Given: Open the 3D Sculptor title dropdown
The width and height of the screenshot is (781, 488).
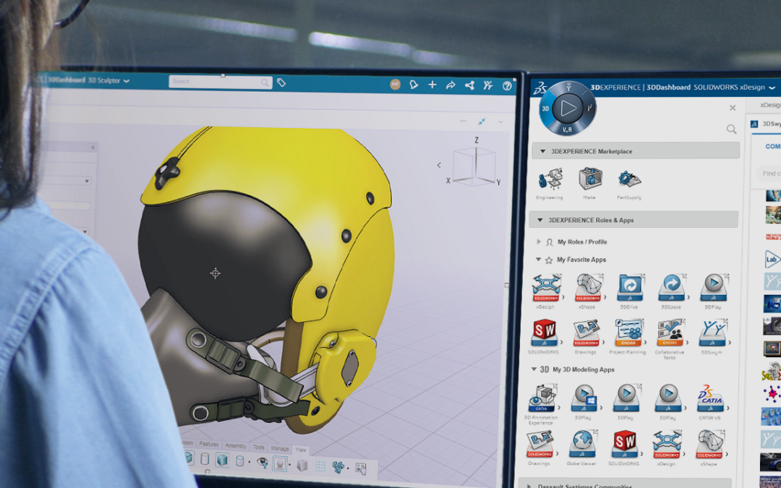Looking at the screenshot, I should (x=127, y=81).
